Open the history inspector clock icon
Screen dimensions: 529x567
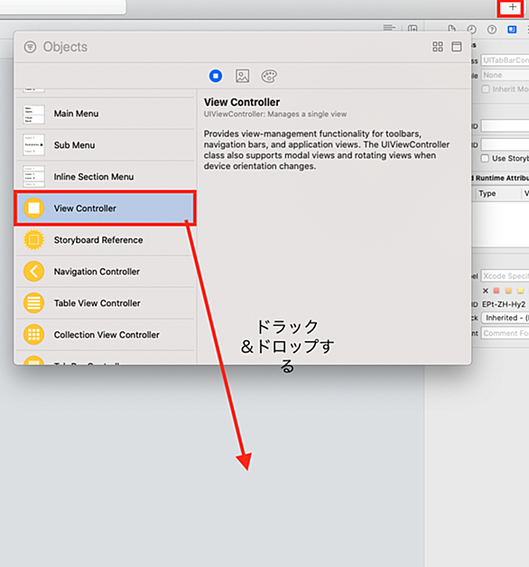(x=471, y=29)
